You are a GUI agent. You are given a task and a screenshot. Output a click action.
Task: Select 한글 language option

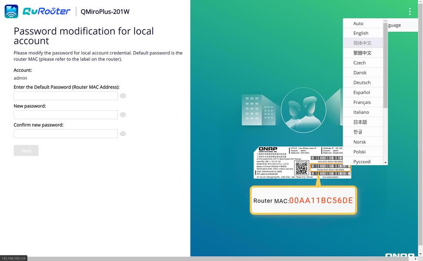point(363,132)
